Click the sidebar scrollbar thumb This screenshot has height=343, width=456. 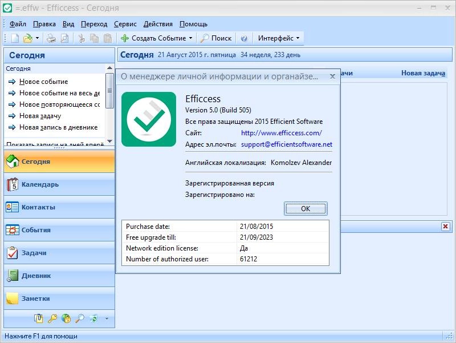pyautogui.click(x=109, y=91)
